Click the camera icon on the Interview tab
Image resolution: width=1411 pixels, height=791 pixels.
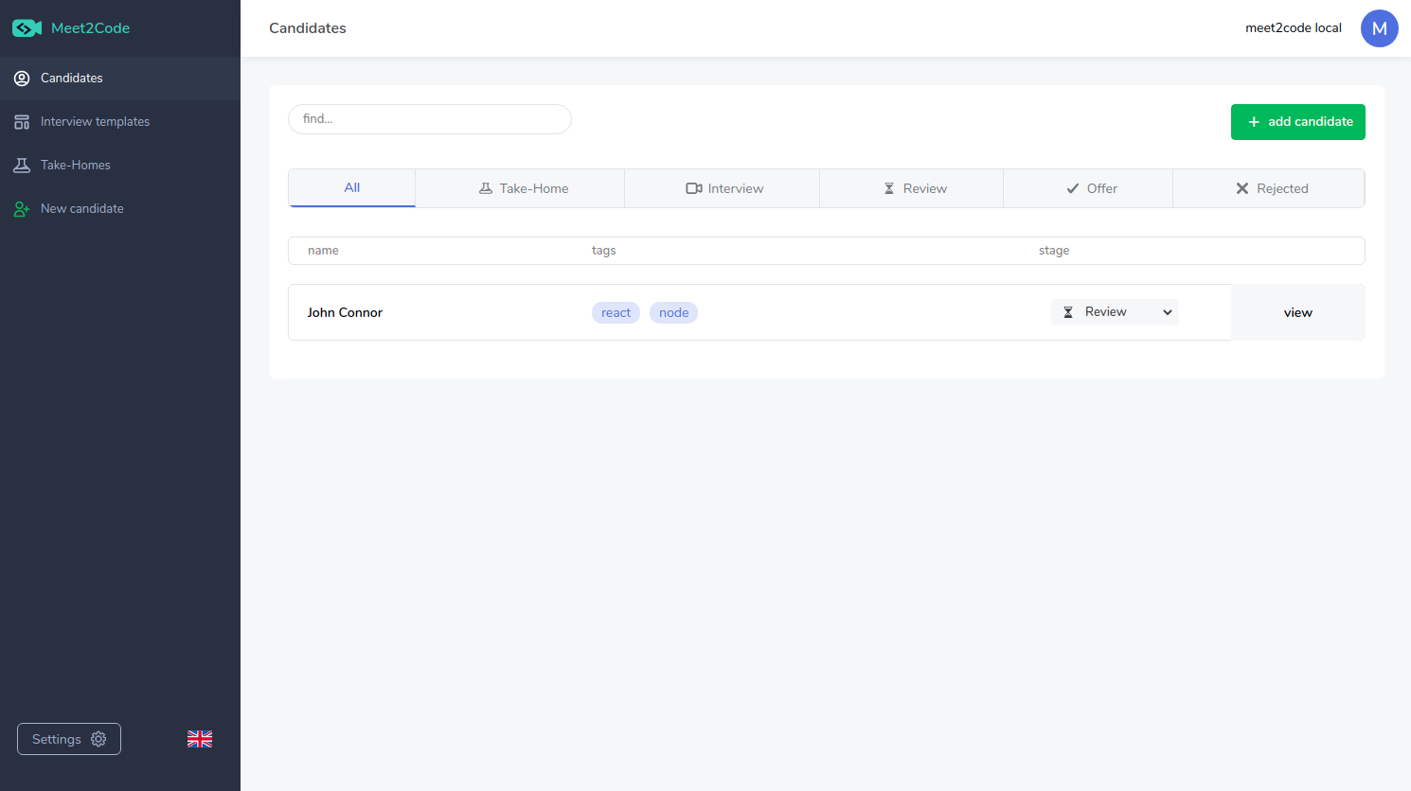pos(693,187)
